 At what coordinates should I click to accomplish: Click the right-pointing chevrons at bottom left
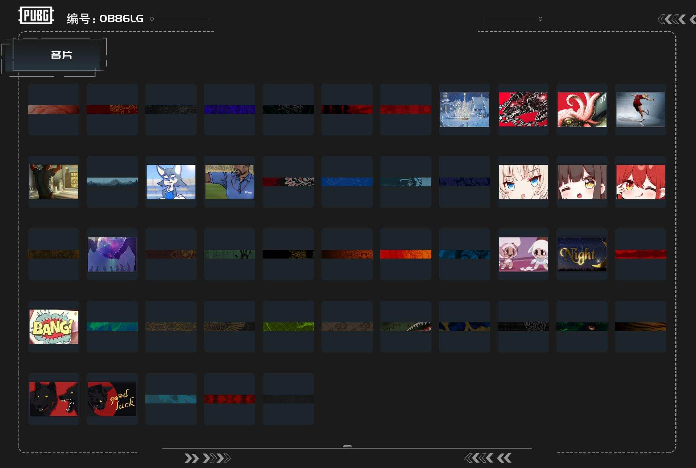click(207, 458)
